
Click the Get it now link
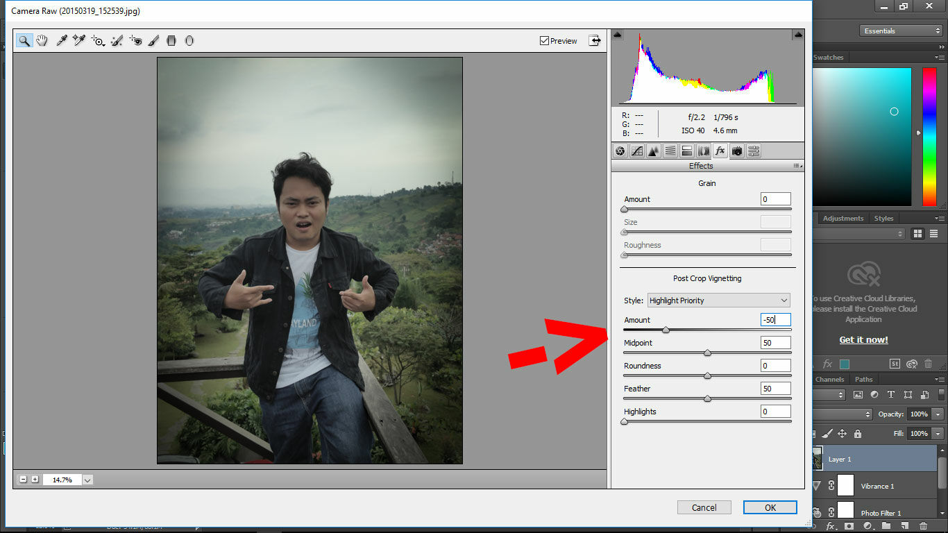click(x=863, y=339)
